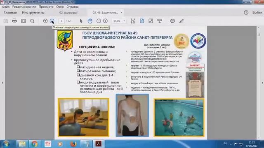Enable scrolling mode icon
The height and width of the screenshot is (148, 264).
133,21
